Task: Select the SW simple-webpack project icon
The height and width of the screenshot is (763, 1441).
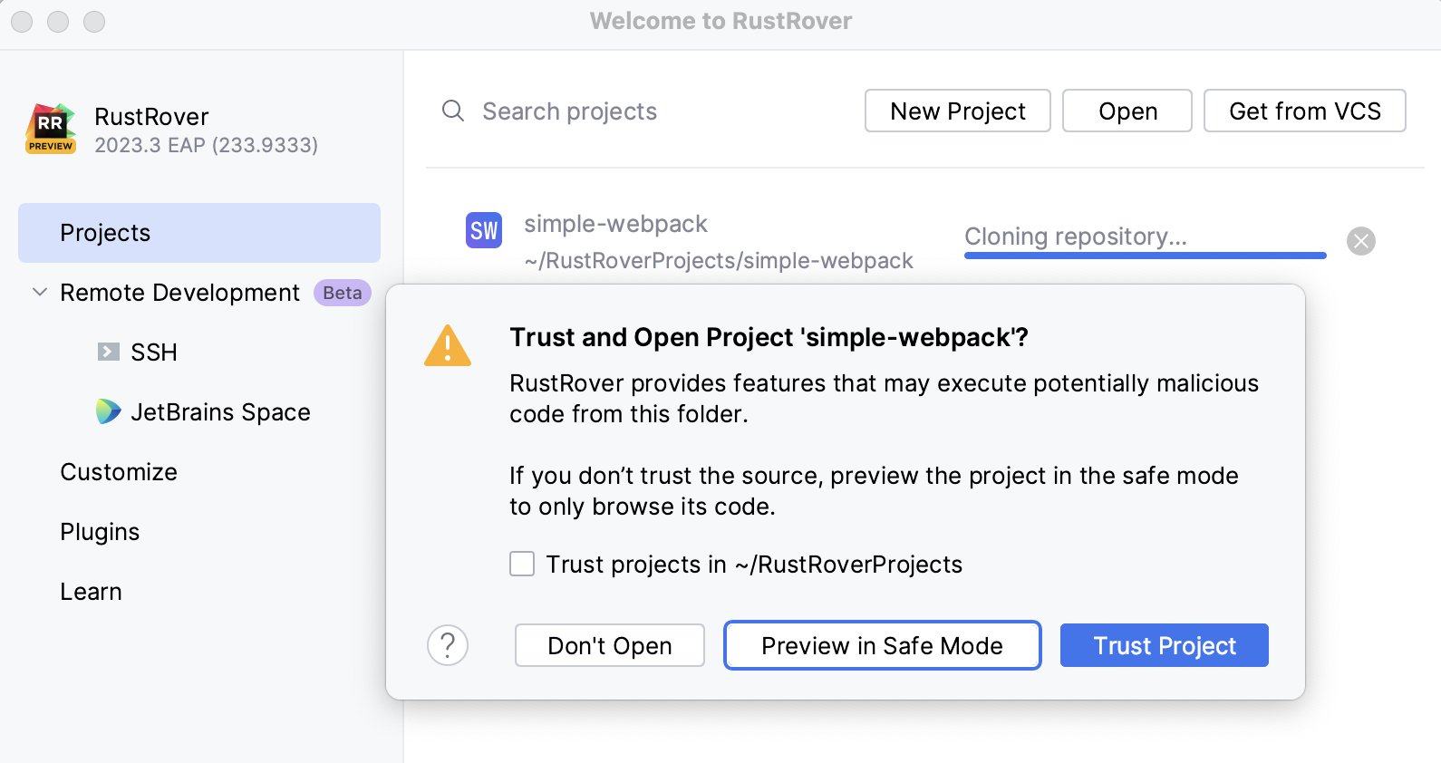Action: pyautogui.click(x=483, y=231)
